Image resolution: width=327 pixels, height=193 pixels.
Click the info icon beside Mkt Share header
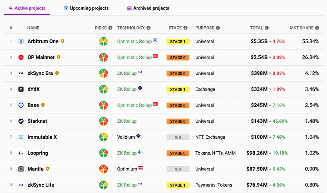[x=317, y=28]
